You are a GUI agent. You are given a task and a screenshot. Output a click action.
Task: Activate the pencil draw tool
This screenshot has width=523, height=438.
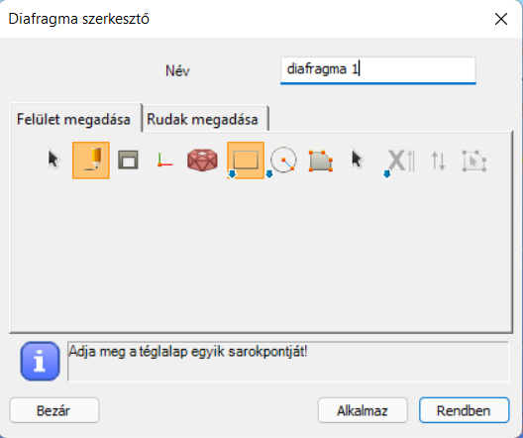pos(91,161)
